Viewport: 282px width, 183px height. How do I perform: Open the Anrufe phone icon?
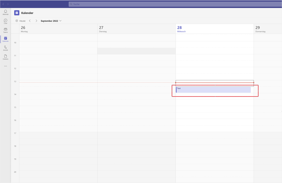[x=6, y=48]
